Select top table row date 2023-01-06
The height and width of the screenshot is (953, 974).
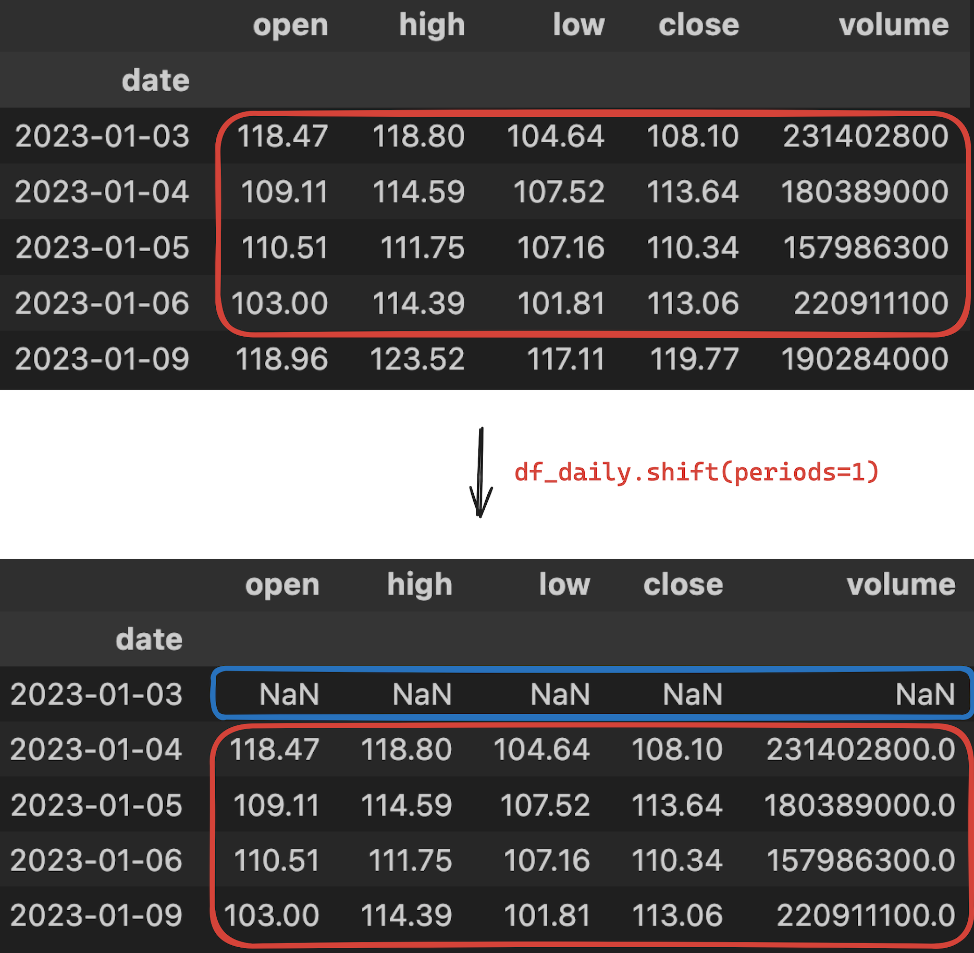point(102,303)
